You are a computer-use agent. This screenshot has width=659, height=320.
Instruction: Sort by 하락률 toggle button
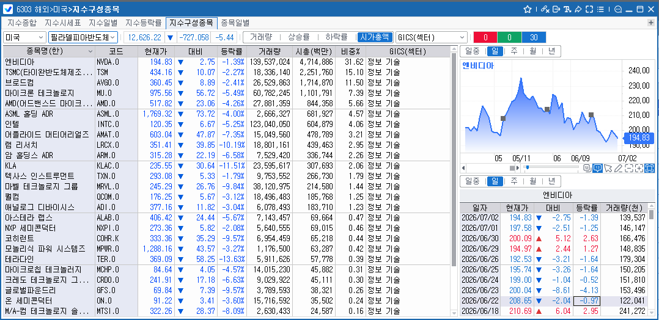pos(337,37)
